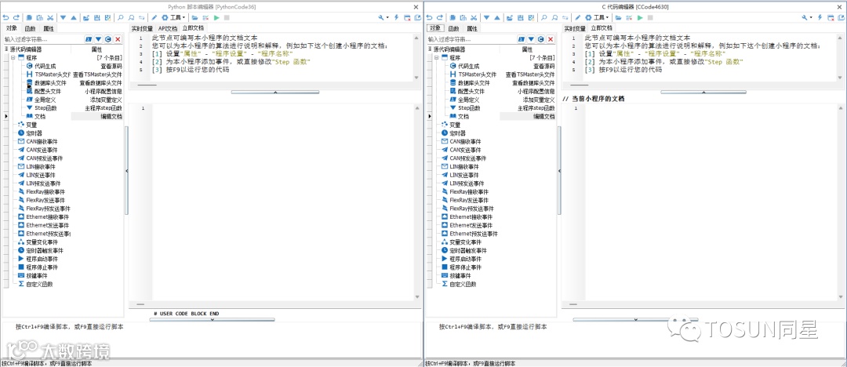Click the blue up-triangle toolbar icon in Python editor
The width and height of the screenshot is (847, 367).
[74, 17]
